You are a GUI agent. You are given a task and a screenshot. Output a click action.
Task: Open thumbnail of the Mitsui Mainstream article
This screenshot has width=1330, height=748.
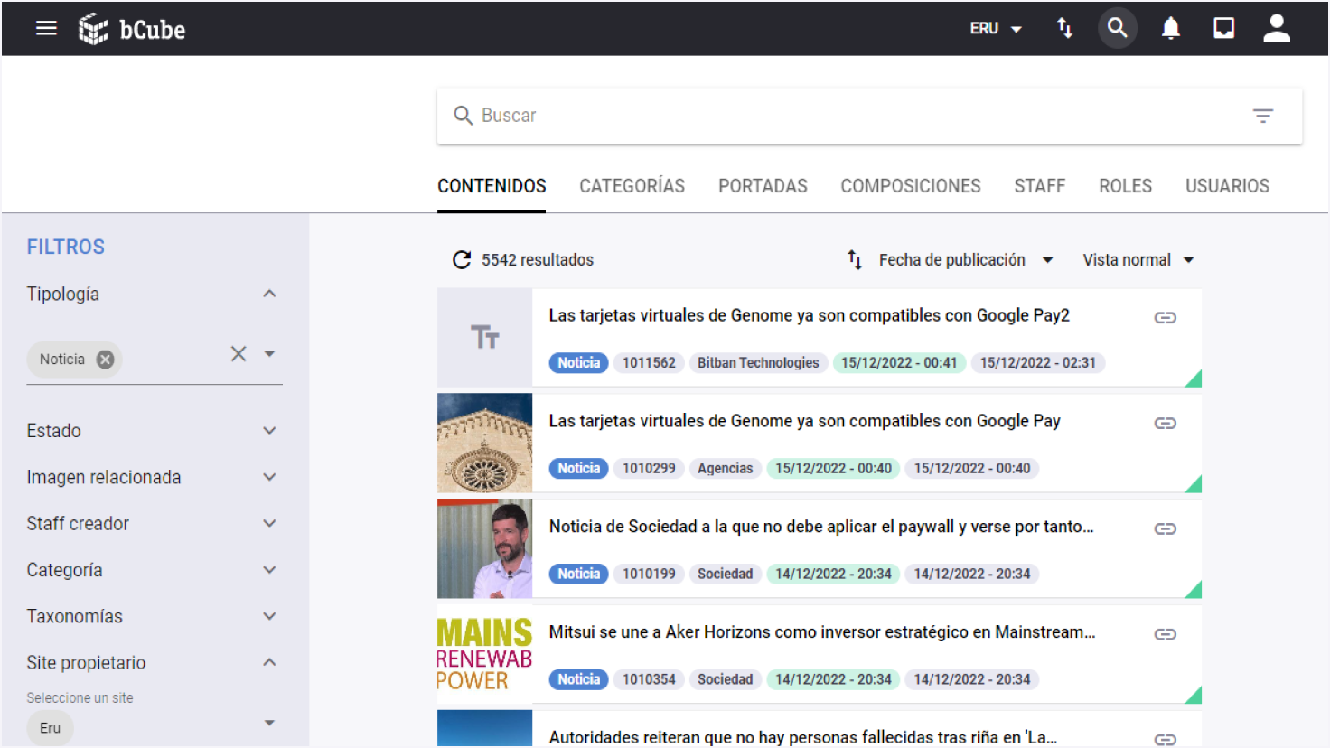tap(485, 654)
